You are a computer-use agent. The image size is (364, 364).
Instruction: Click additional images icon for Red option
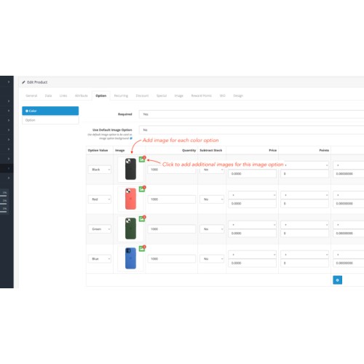pyautogui.click(x=142, y=189)
